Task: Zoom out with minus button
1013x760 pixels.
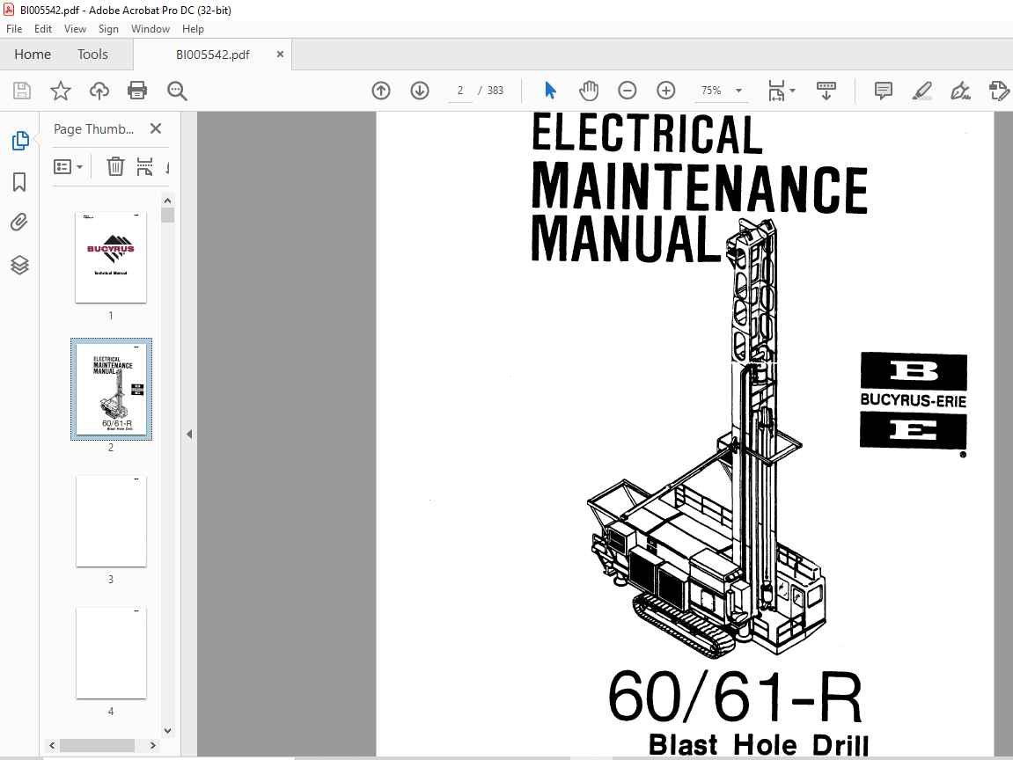Action: pyautogui.click(x=628, y=91)
